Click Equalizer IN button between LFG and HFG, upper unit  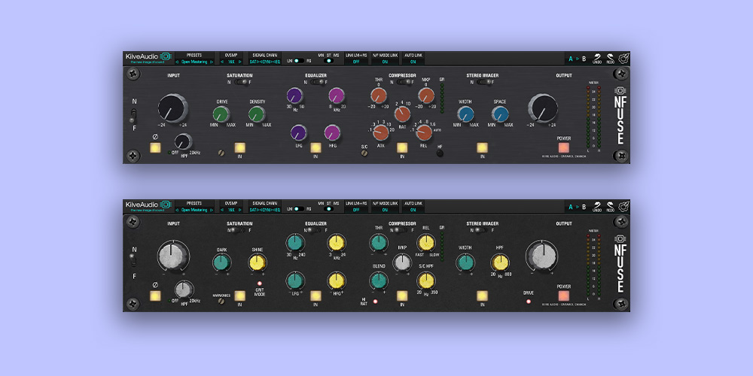tap(316, 147)
